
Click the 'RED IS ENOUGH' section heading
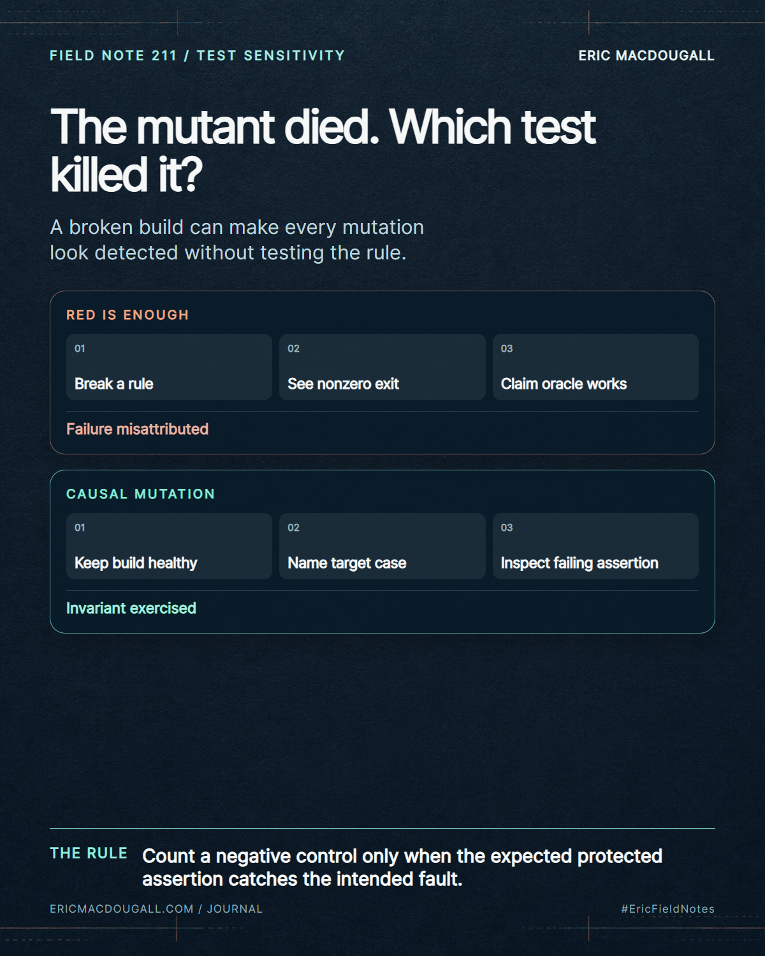click(127, 315)
